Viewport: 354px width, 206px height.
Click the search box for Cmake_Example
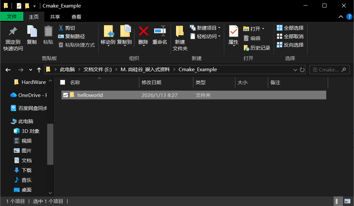tap(326, 70)
